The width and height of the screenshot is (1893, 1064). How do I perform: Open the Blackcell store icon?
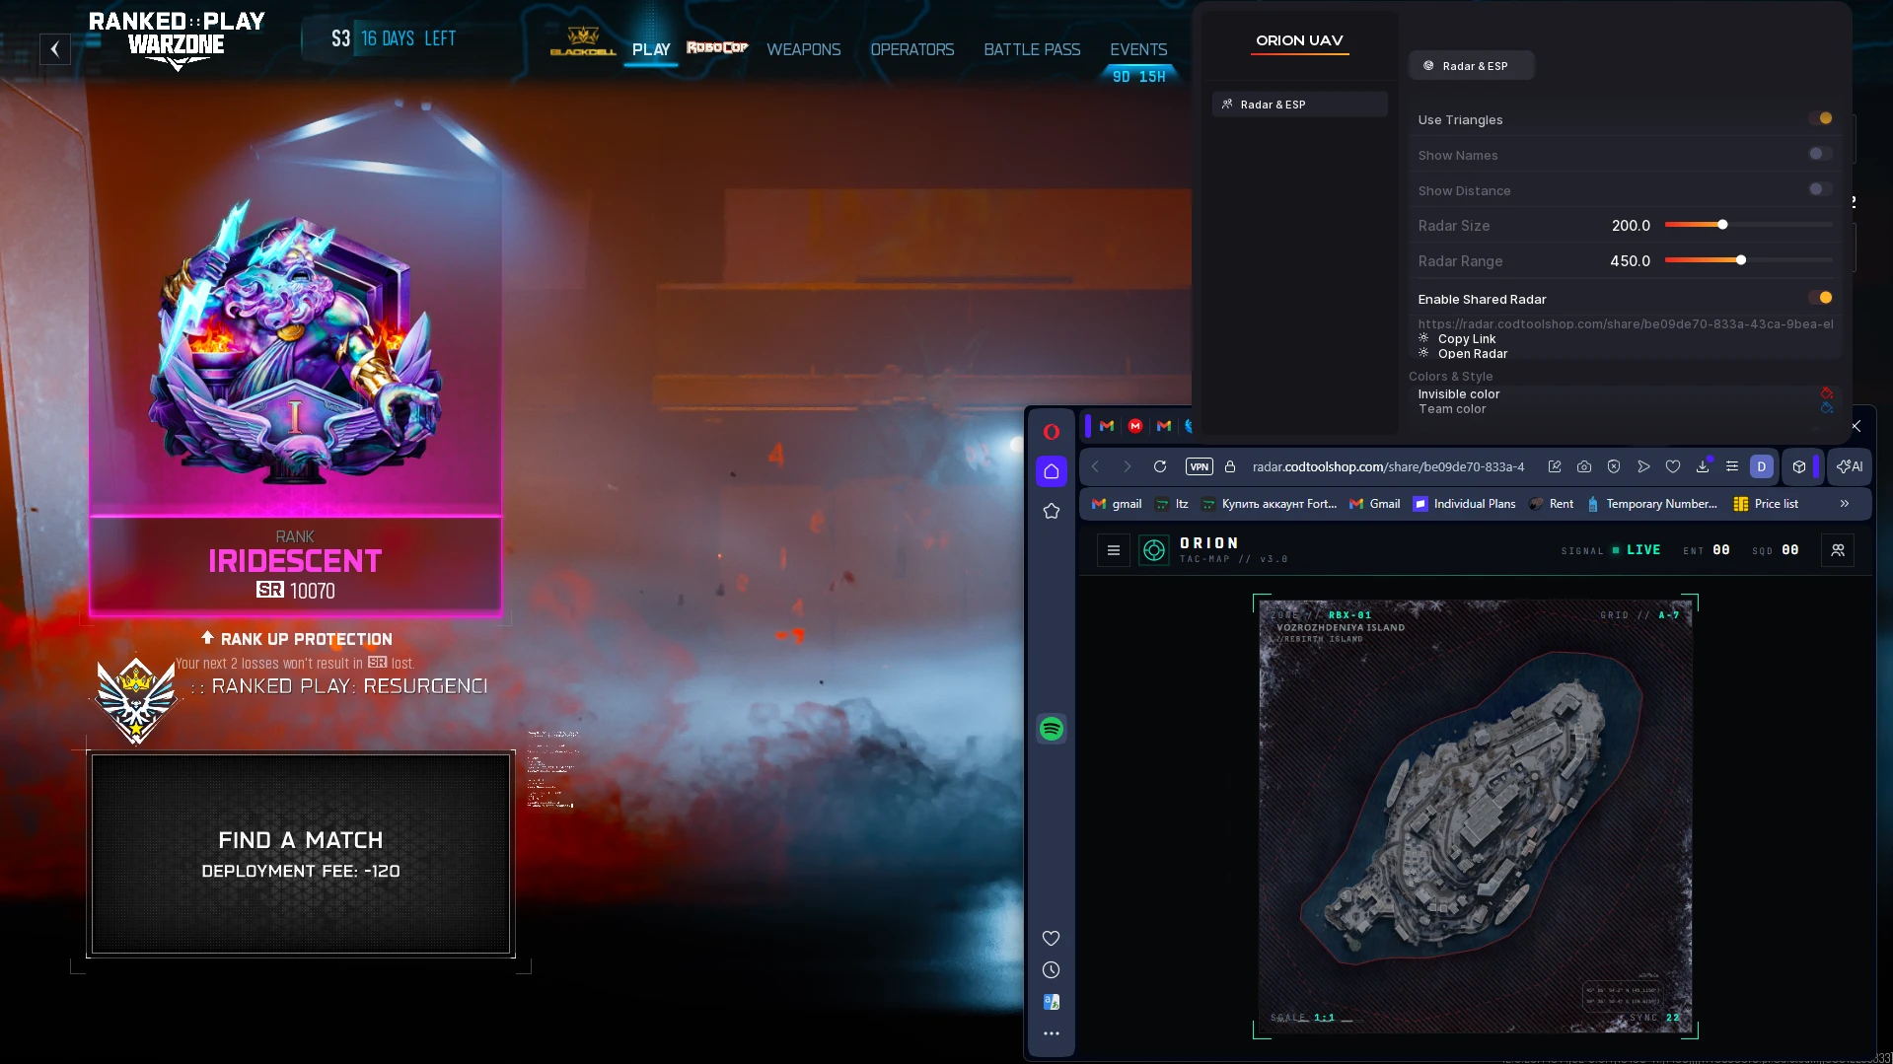[x=583, y=41]
